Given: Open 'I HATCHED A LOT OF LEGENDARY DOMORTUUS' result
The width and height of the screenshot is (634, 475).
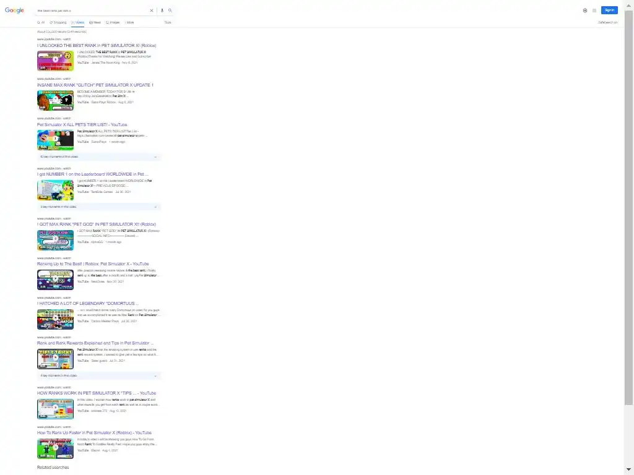Looking at the screenshot, I should tap(88, 303).
